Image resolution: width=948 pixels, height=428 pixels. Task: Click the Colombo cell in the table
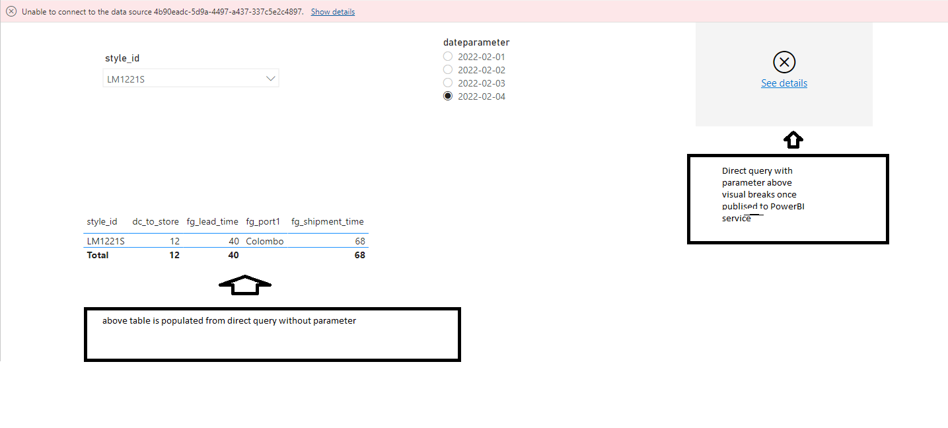(265, 242)
